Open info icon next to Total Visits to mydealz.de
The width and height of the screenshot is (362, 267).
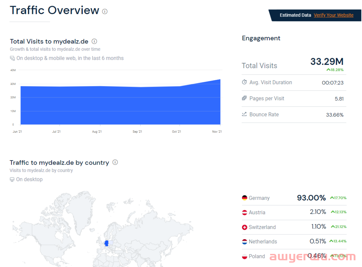94,41
